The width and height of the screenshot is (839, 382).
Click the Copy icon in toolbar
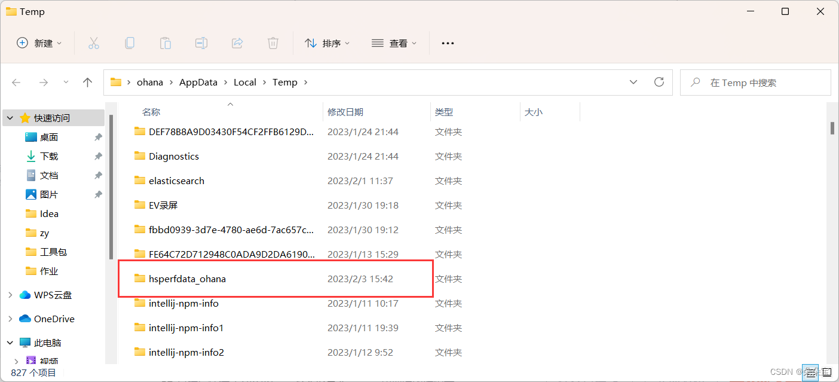click(x=129, y=43)
